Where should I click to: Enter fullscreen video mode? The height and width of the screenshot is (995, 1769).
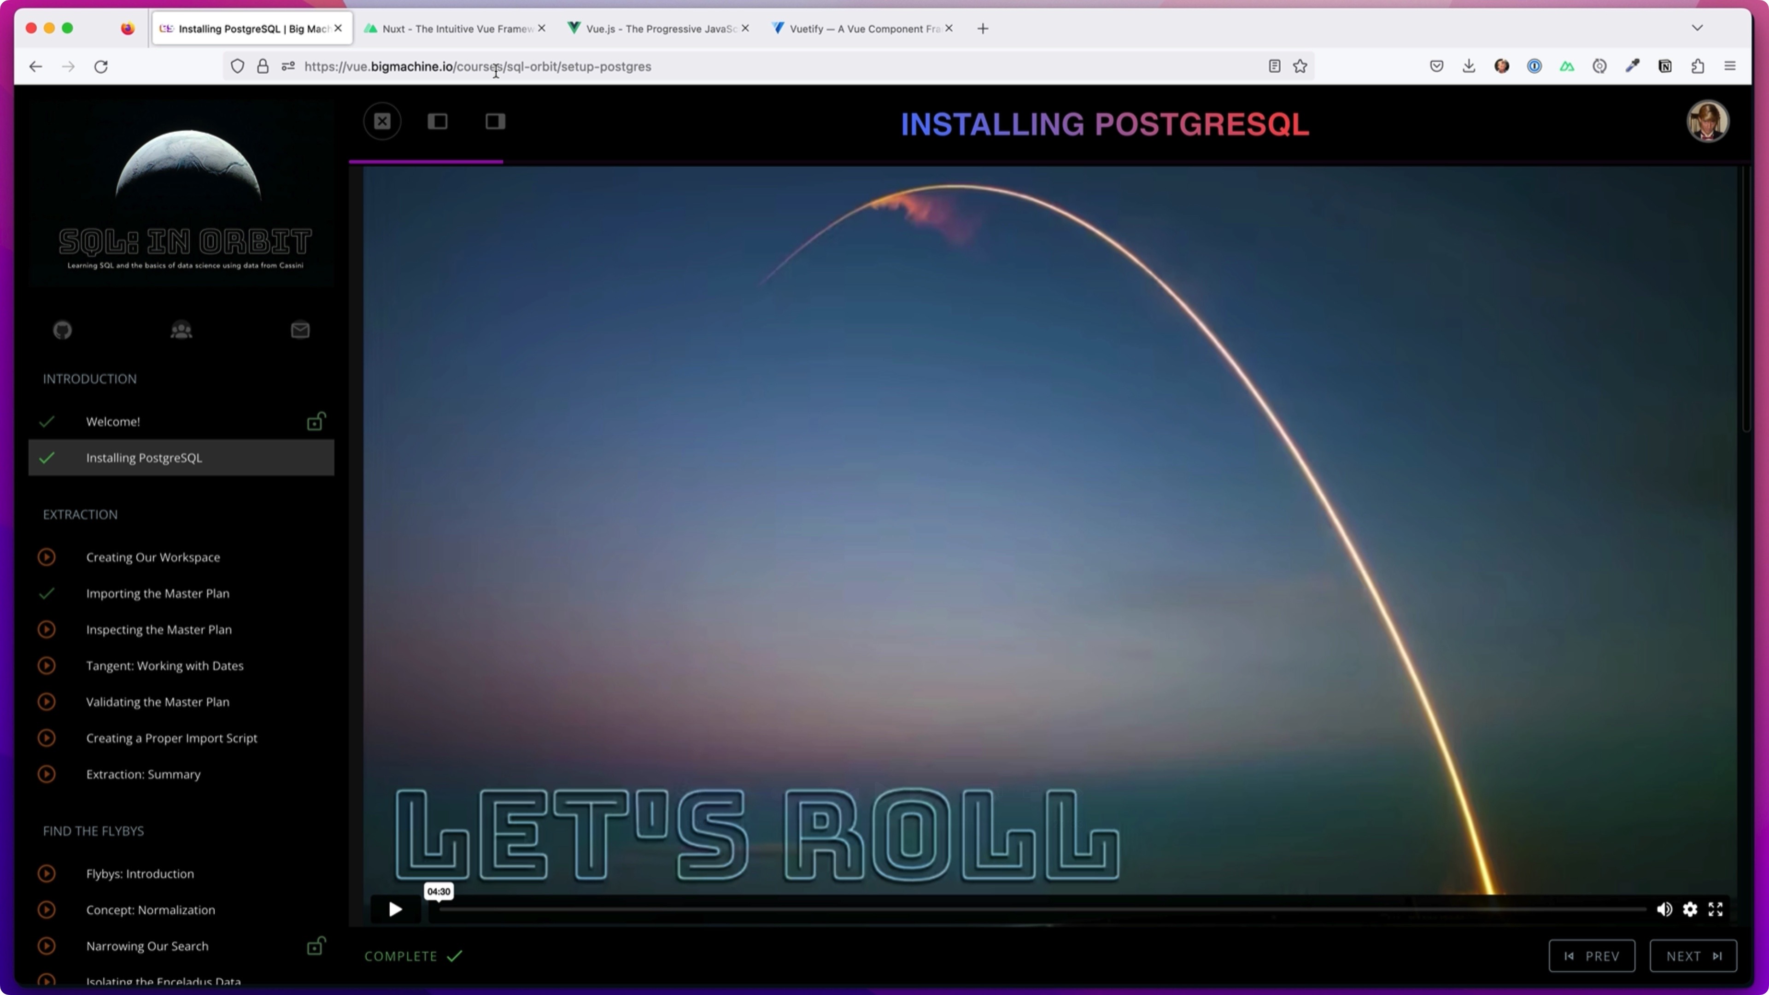pyautogui.click(x=1716, y=909)
